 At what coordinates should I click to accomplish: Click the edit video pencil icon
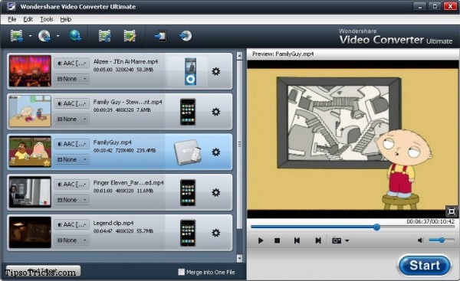coord(130,36)
